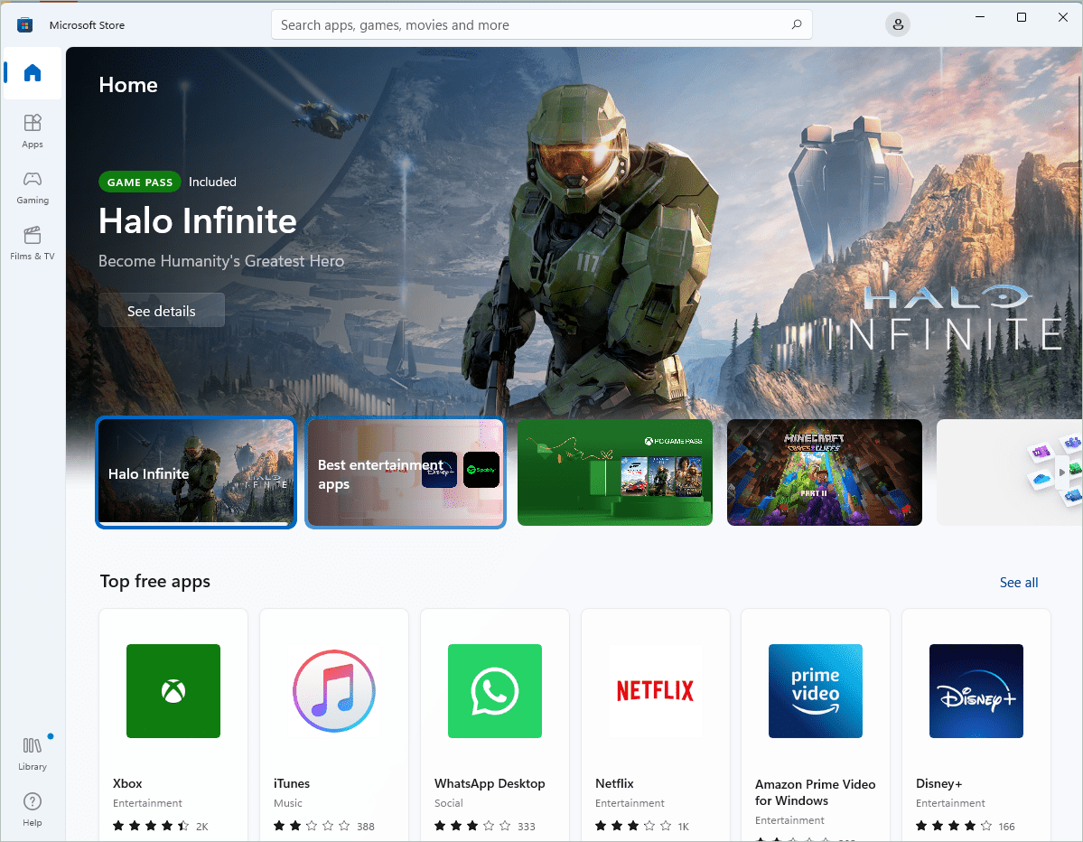Click the Halo Infinite hero title
1083x842 pixels.
click(x=198, y=221)
